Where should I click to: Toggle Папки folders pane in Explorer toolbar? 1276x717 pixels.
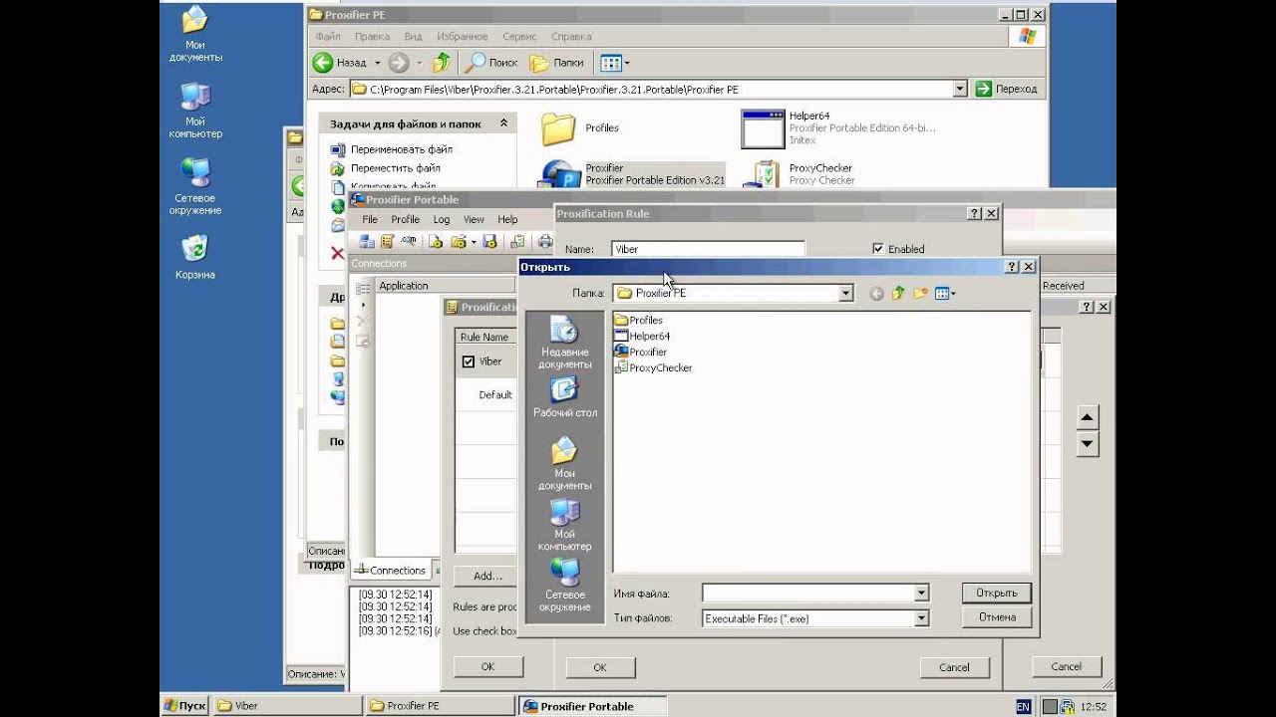click(x=557, y=63)
